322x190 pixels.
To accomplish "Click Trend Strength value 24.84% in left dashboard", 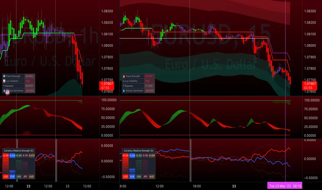I will point(29,76).
